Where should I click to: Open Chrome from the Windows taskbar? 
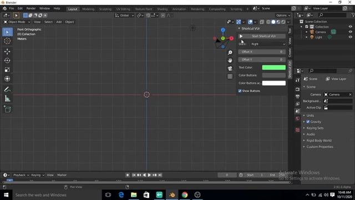(185, 195)
